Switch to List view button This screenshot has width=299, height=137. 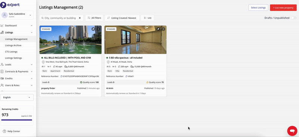[x=147, y=18]
